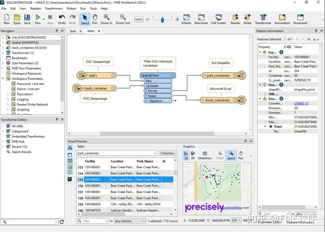
Task: Click the table Filter input field
Action: (x=92, y=221)
